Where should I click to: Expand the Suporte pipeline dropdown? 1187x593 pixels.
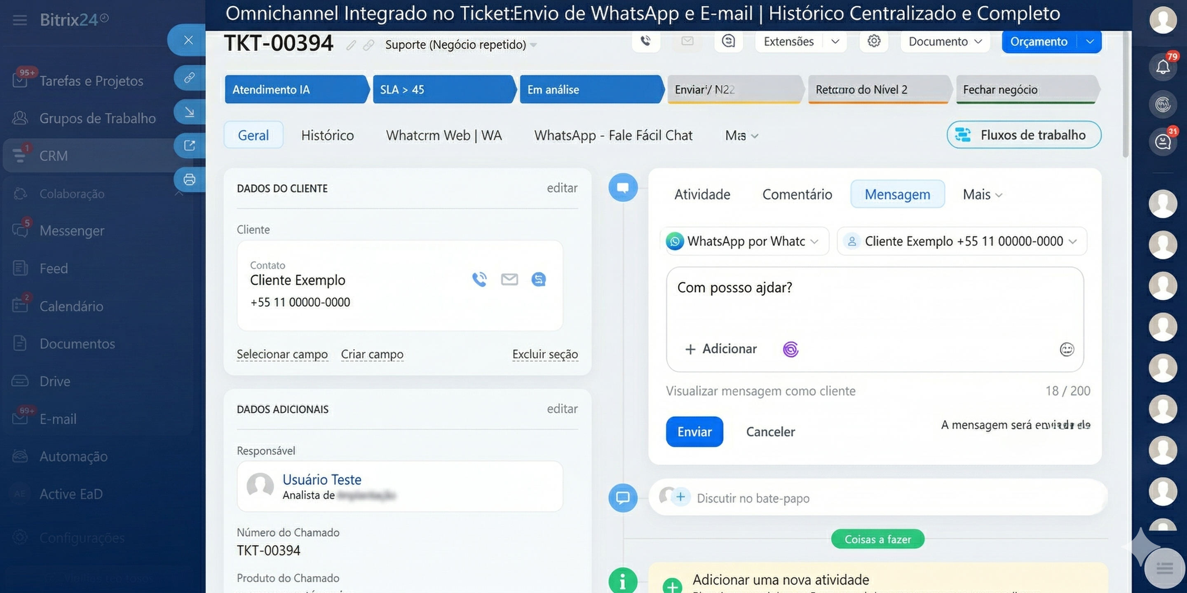click(x=534, y=45)
